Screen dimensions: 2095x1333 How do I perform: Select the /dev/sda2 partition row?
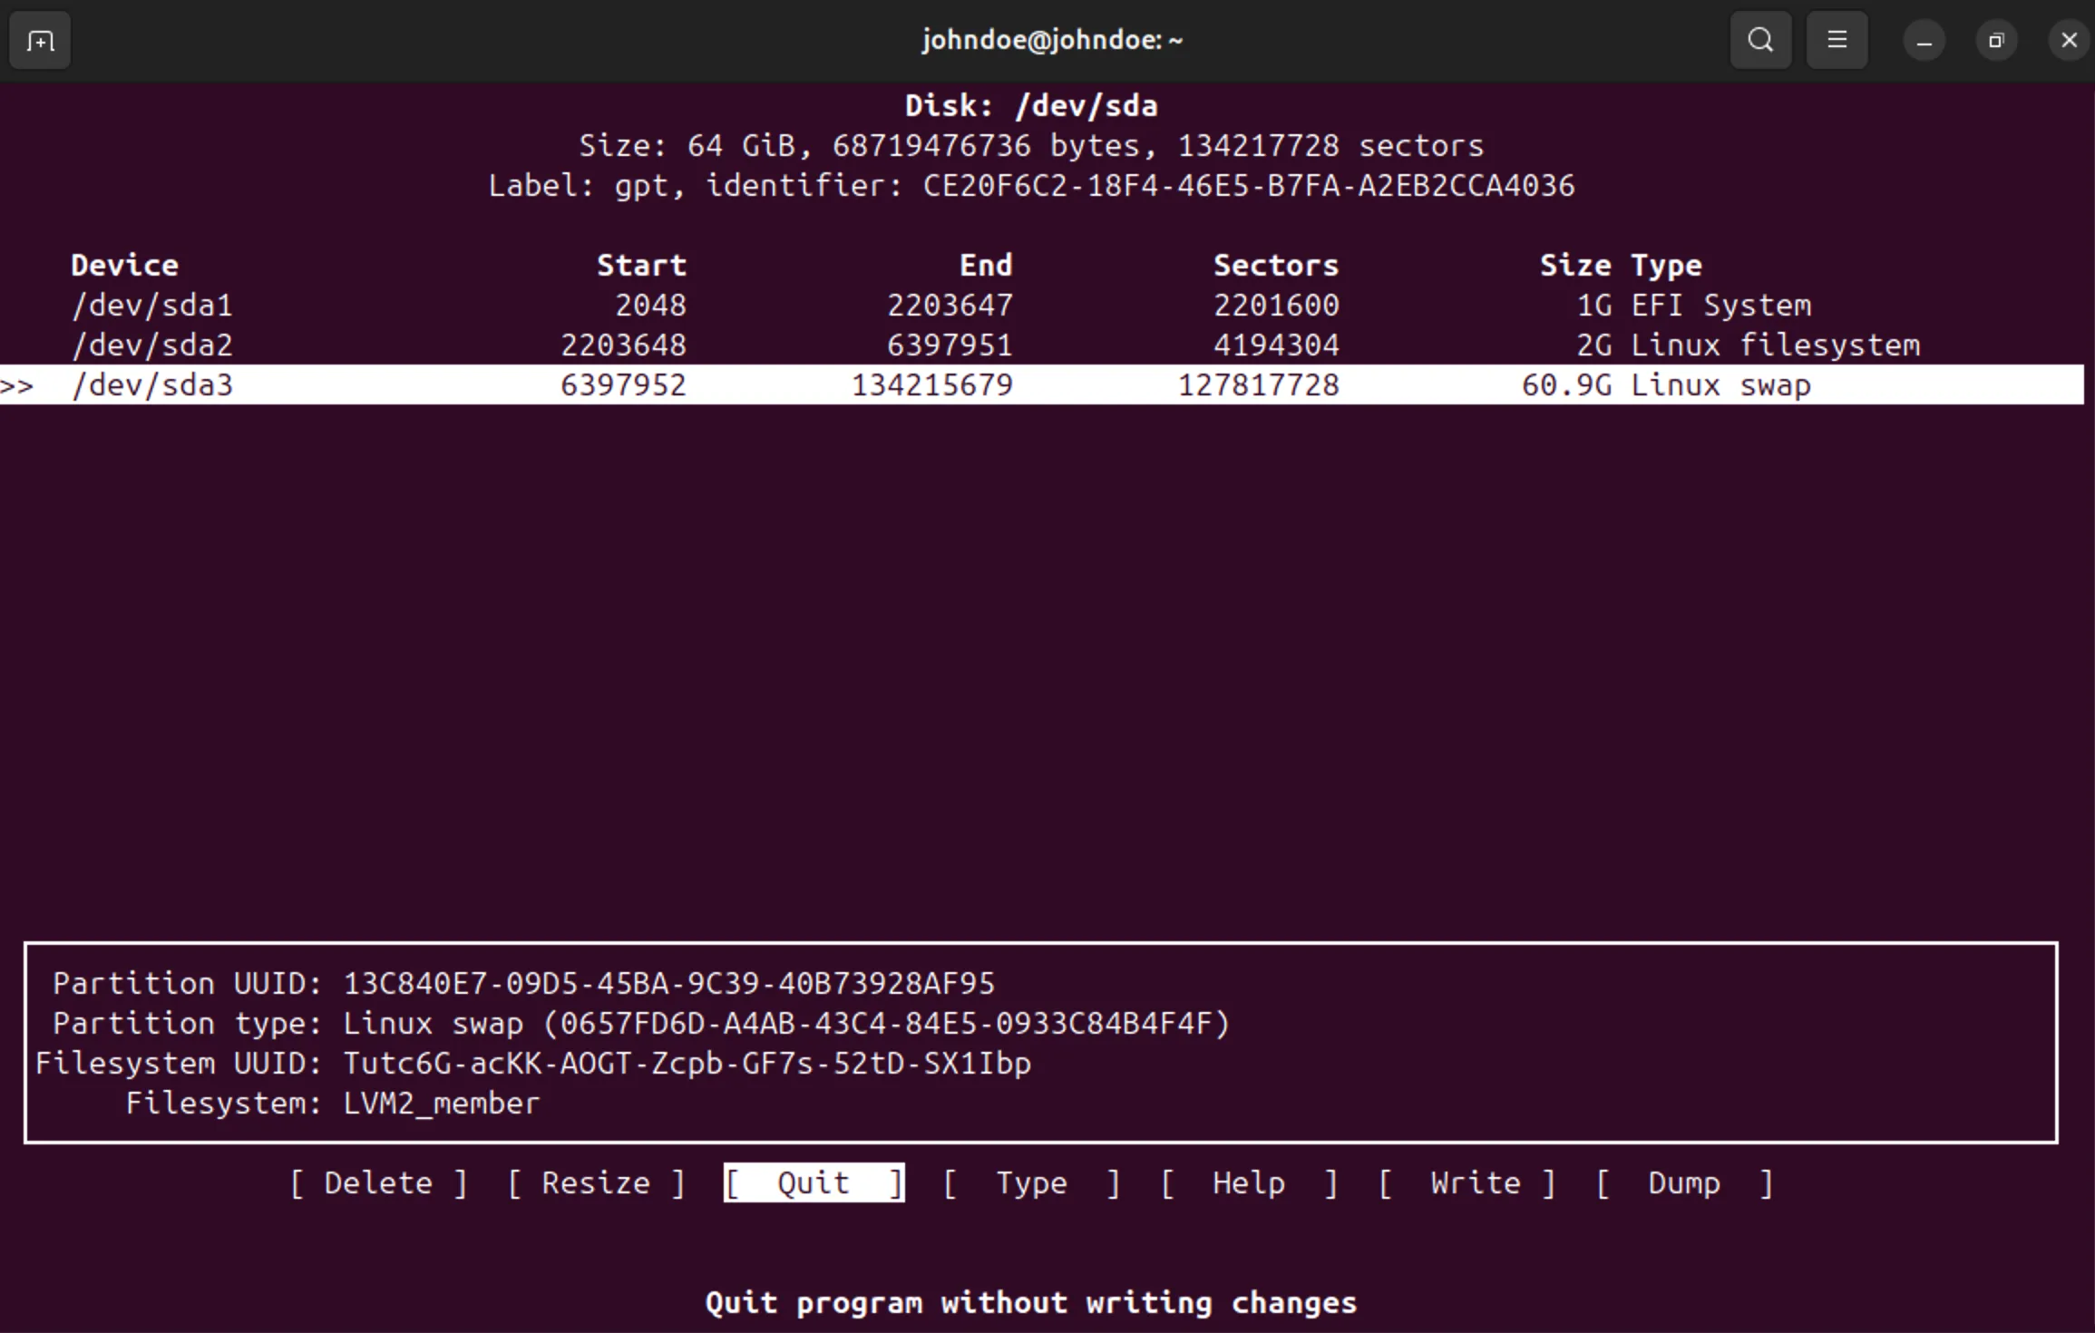tap(152, 345)
